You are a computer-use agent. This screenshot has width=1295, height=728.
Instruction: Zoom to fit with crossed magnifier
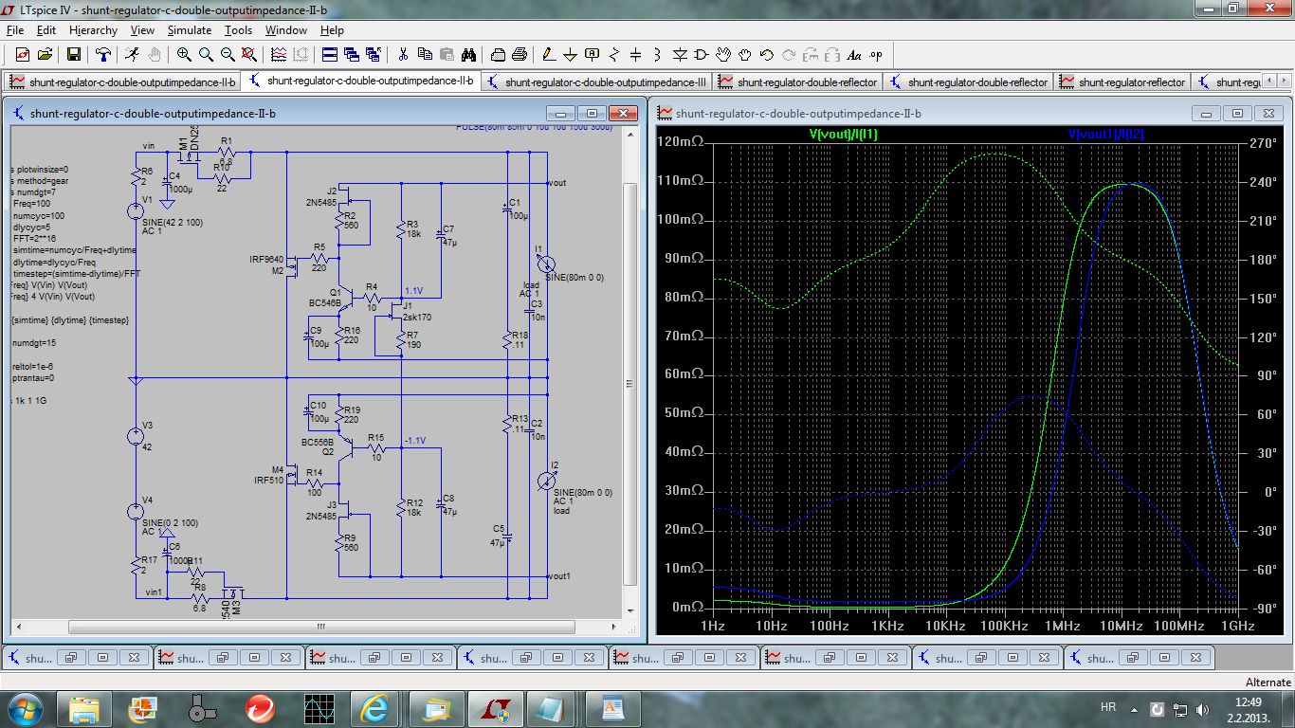(x=249, y=54)
